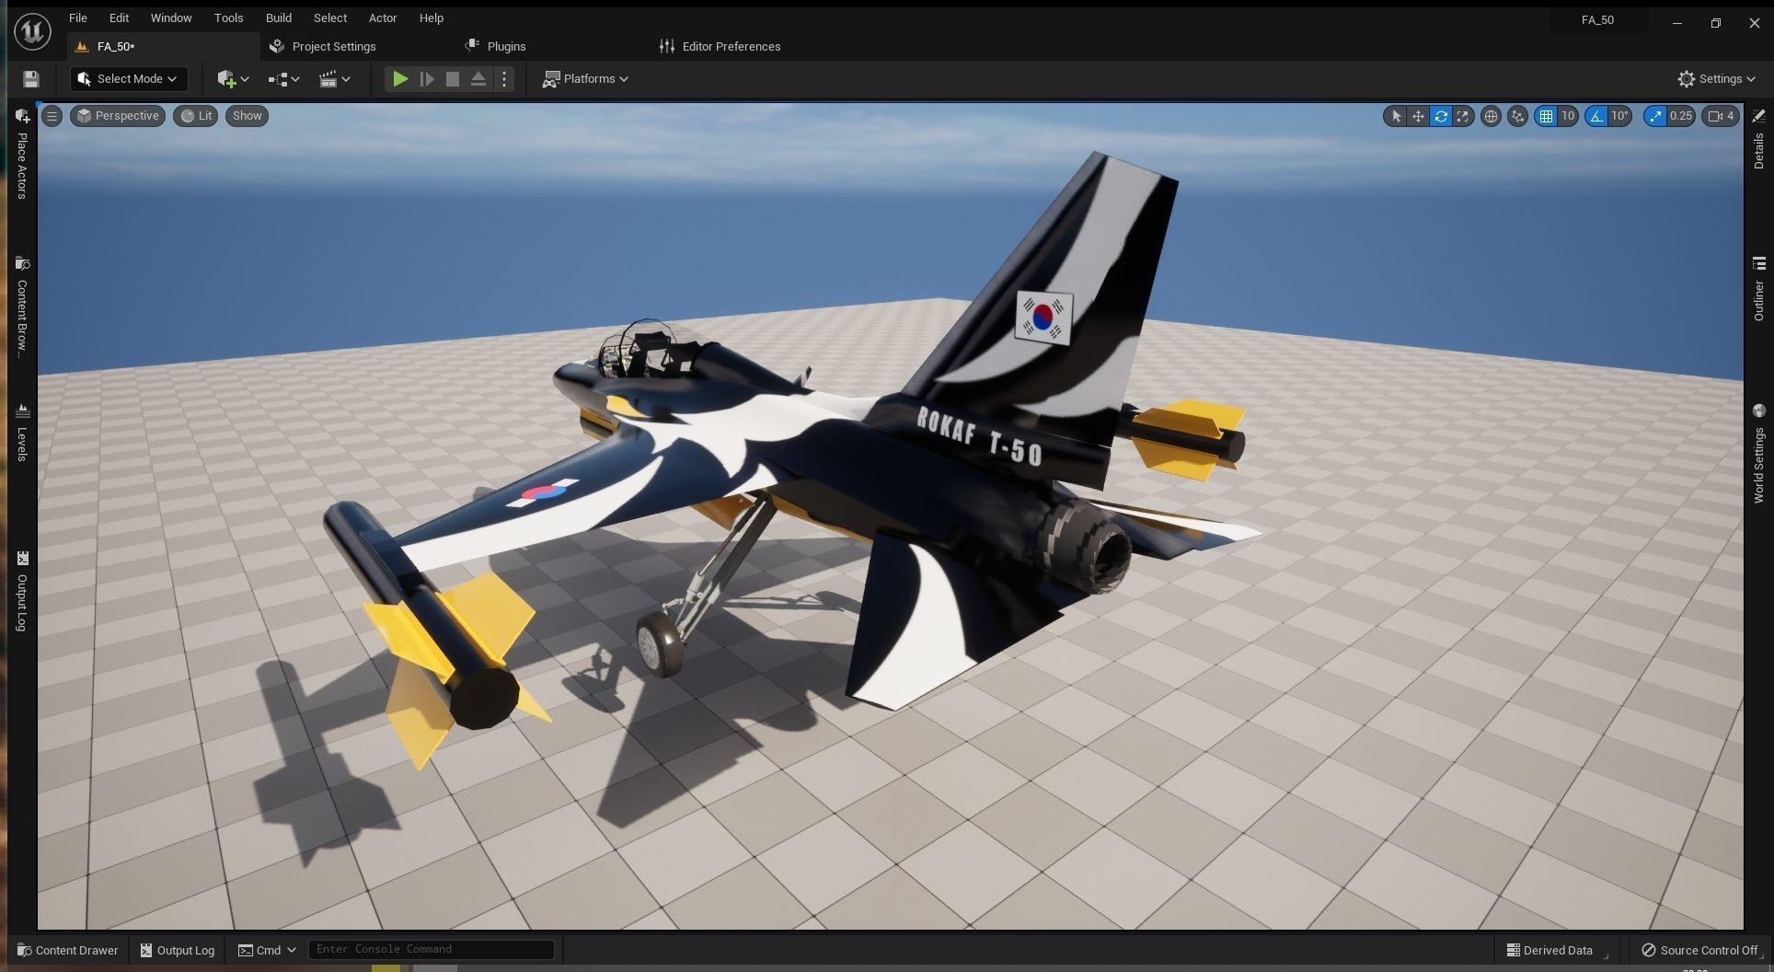This screenshot has width=1774, height=972.
Task: Start Play in Editor with green arrow
Action: click(400, 79)
